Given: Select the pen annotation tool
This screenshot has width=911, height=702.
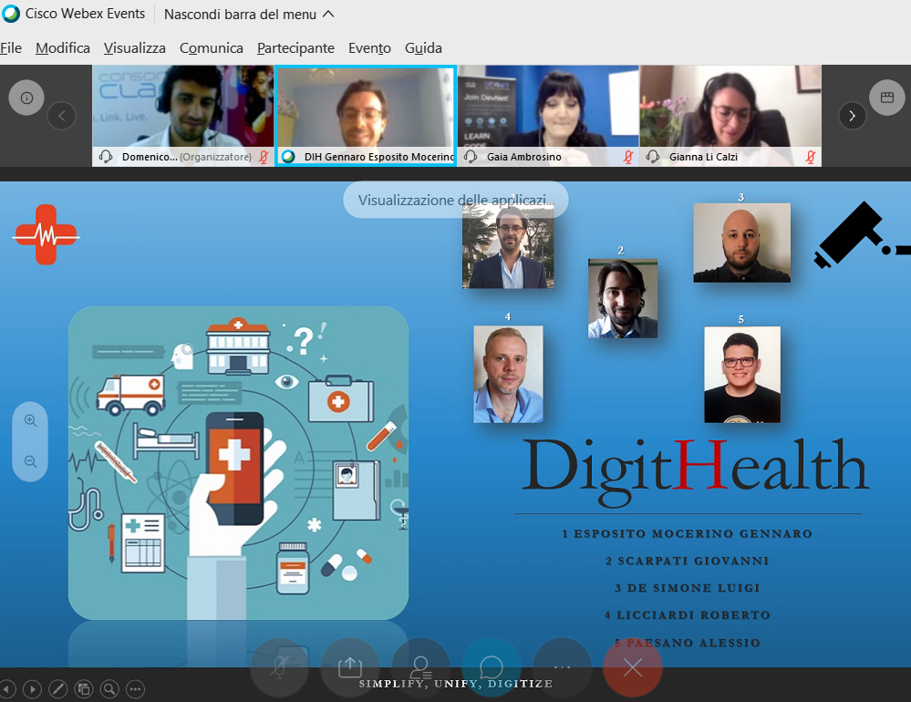Looking at the screenshot, I should (57, 689).
